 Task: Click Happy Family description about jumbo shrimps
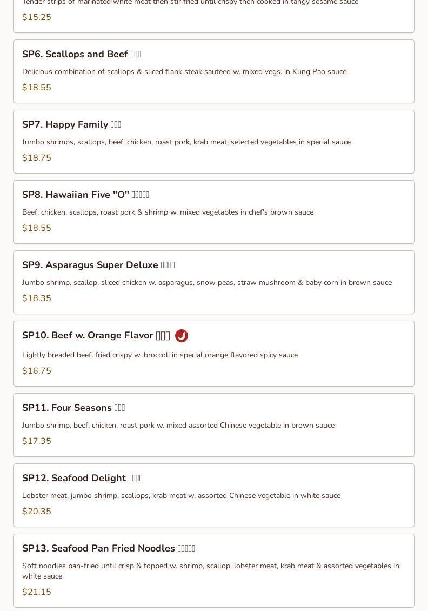(x=186, y=142)
